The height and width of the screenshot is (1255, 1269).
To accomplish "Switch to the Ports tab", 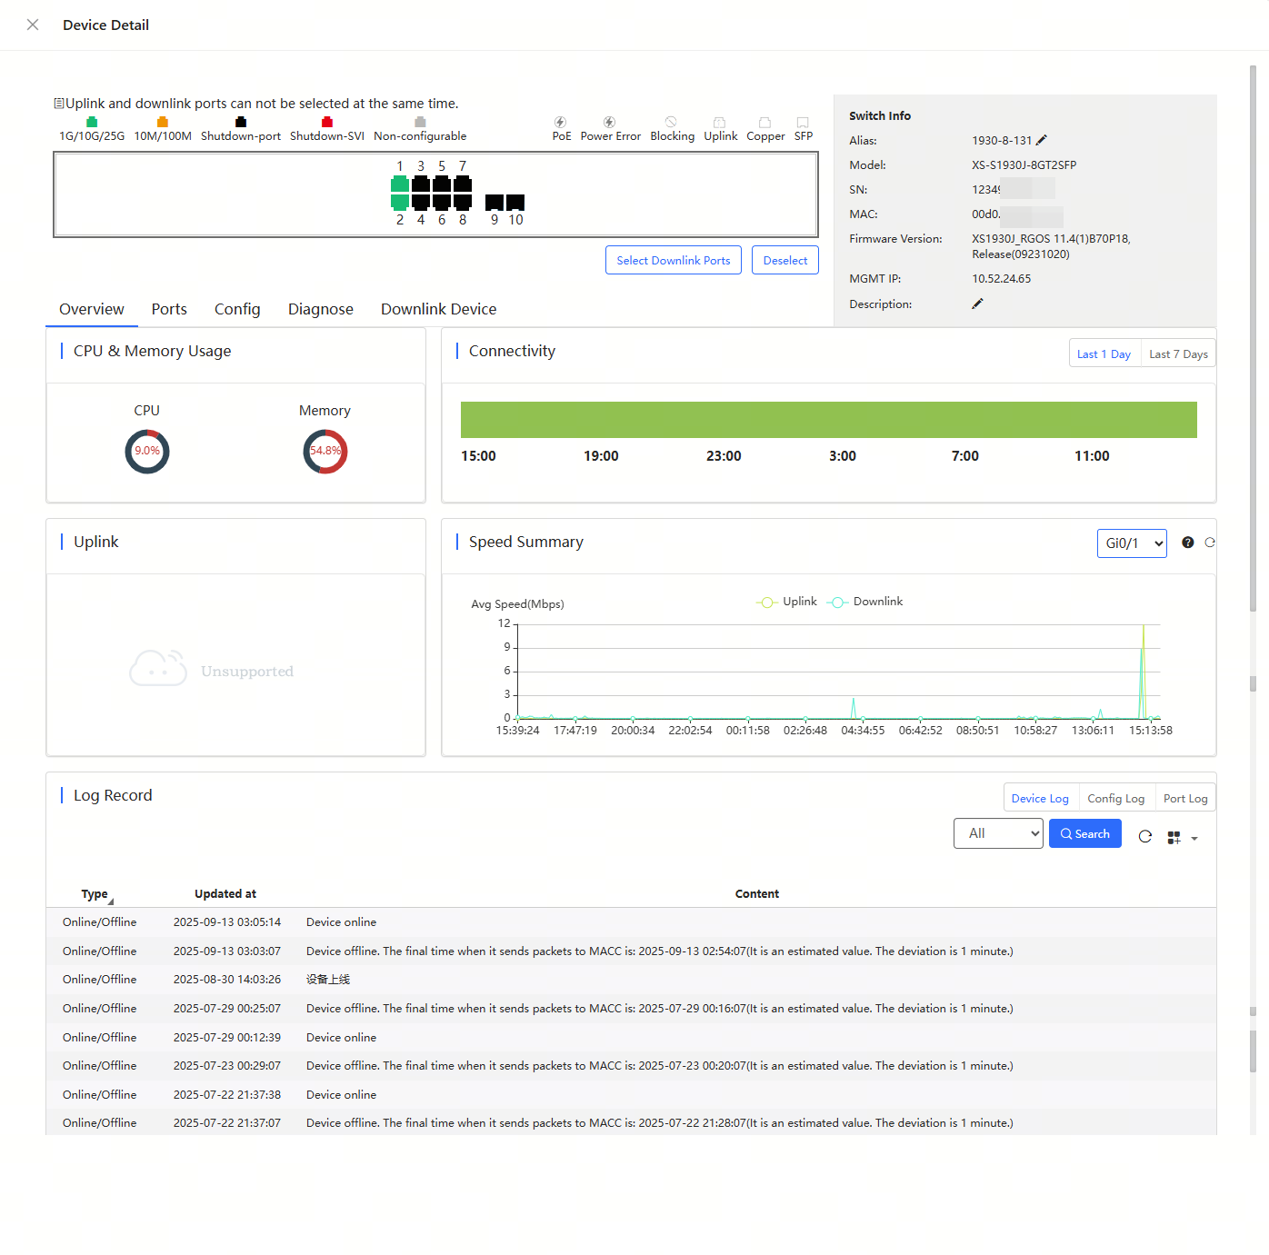I will point(169,309).
